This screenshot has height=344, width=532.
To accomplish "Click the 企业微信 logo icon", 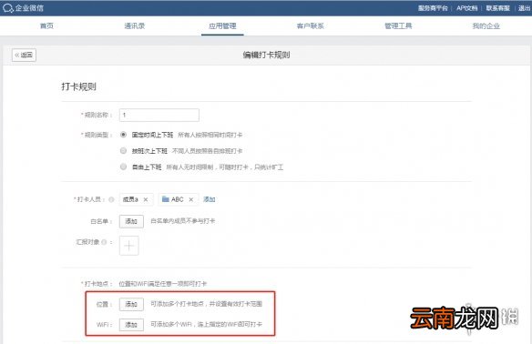I will pyautogui.click(x=7, y=8).
